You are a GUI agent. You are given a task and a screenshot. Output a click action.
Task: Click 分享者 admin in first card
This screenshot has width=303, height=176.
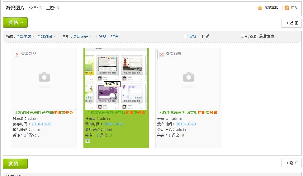[33, 119]
